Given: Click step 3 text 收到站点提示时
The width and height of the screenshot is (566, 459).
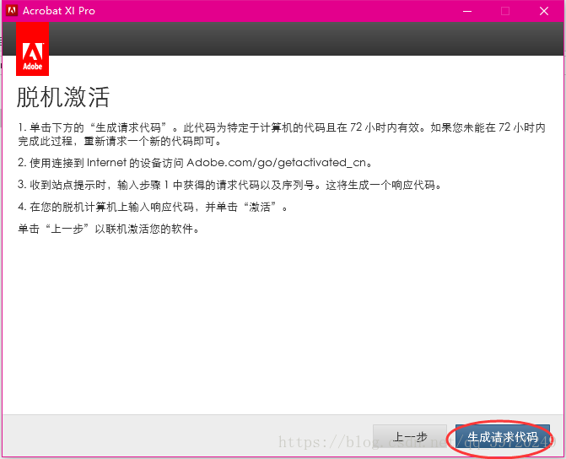Looking at the screenshot, I should pyautogui.click(x=229, y=185).
